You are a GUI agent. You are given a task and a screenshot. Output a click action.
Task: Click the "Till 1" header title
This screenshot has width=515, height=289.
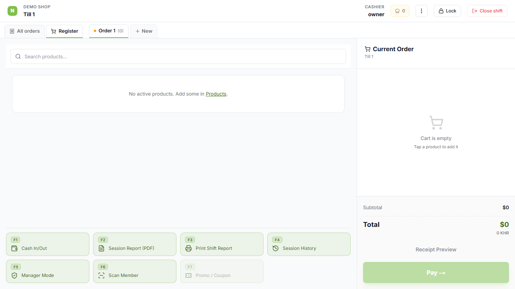[29, 14]
